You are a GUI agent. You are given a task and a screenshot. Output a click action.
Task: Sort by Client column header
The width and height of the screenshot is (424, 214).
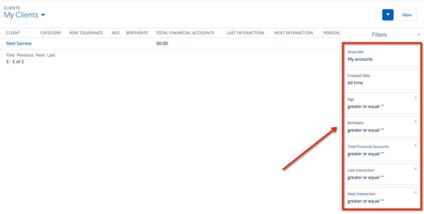(x=13, y=33)
